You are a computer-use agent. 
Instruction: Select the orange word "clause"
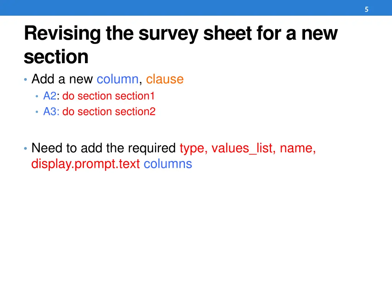point(165,79)
